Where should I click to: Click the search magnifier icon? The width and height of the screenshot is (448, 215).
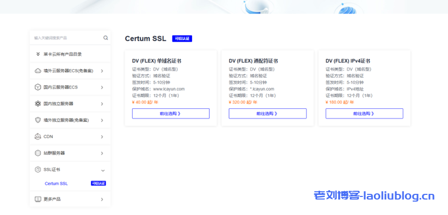pyautogui.click(x=106, y=38)
